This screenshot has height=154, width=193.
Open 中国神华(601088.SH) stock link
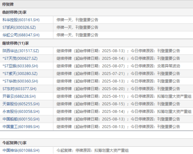click(21, 151)
